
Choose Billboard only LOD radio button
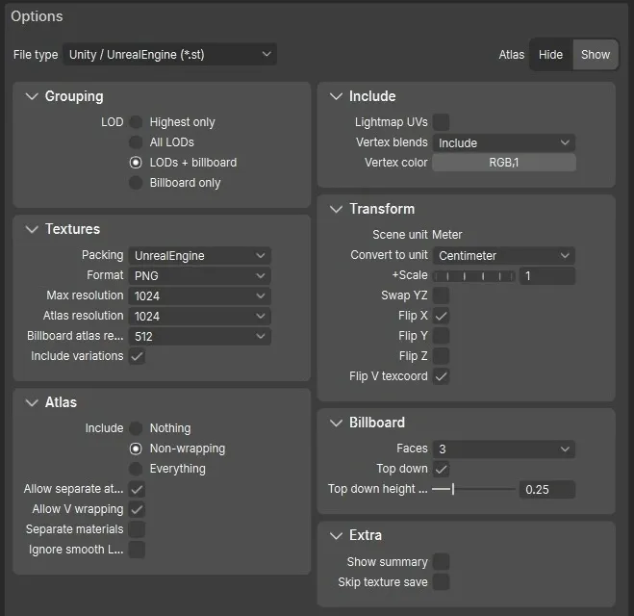coord(137,183)
